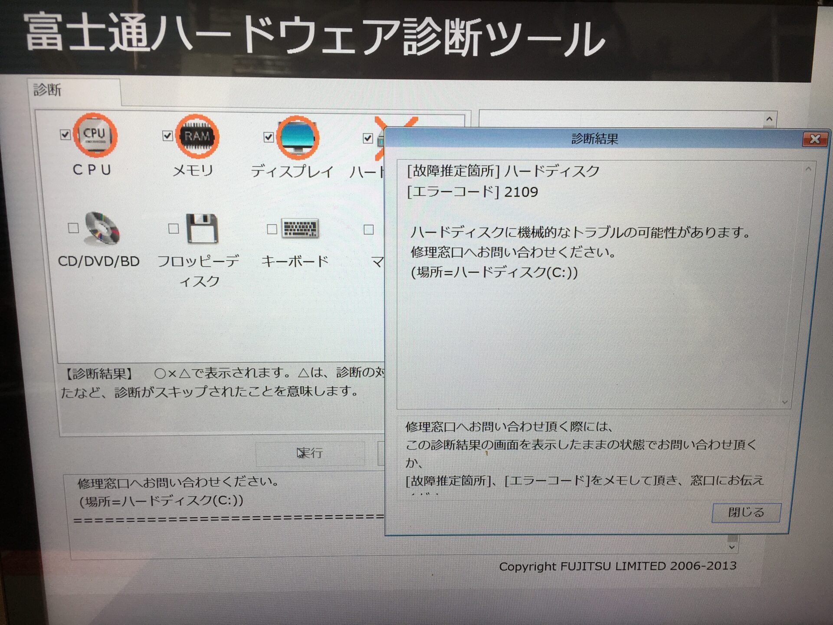Uncheck the ハードディスク checkbox

(367, 138)
